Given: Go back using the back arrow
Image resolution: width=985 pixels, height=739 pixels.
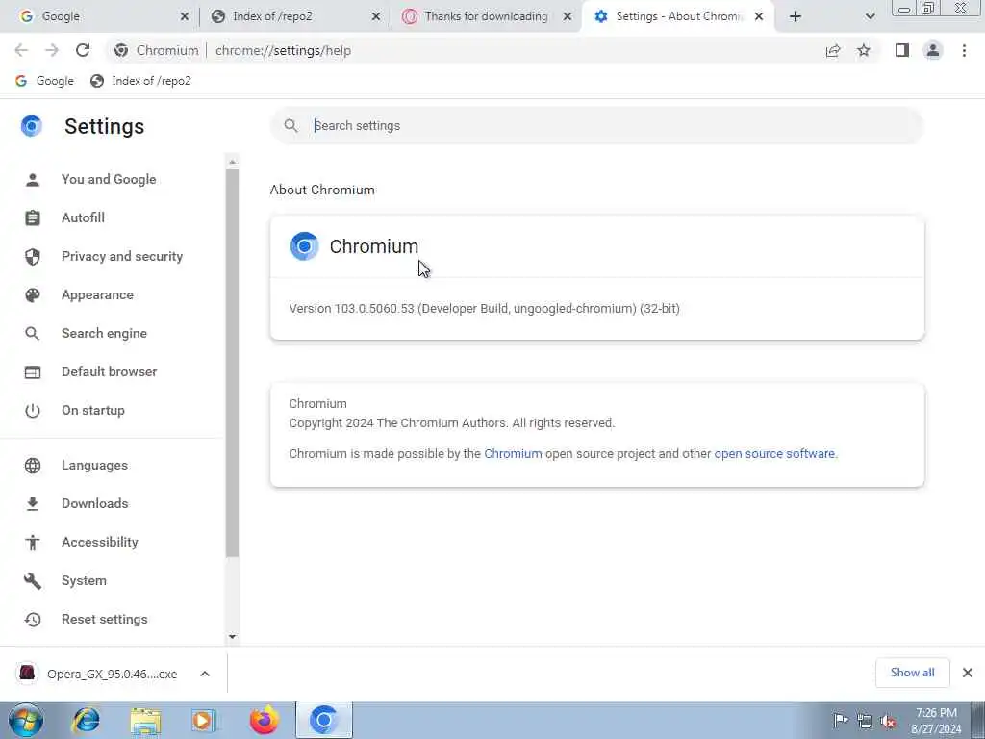Looking at the screenshot, I should pos(21,50).
